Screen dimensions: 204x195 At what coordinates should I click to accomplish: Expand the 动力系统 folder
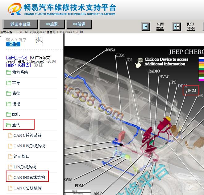pyautogui.click(x=20, y=72)
